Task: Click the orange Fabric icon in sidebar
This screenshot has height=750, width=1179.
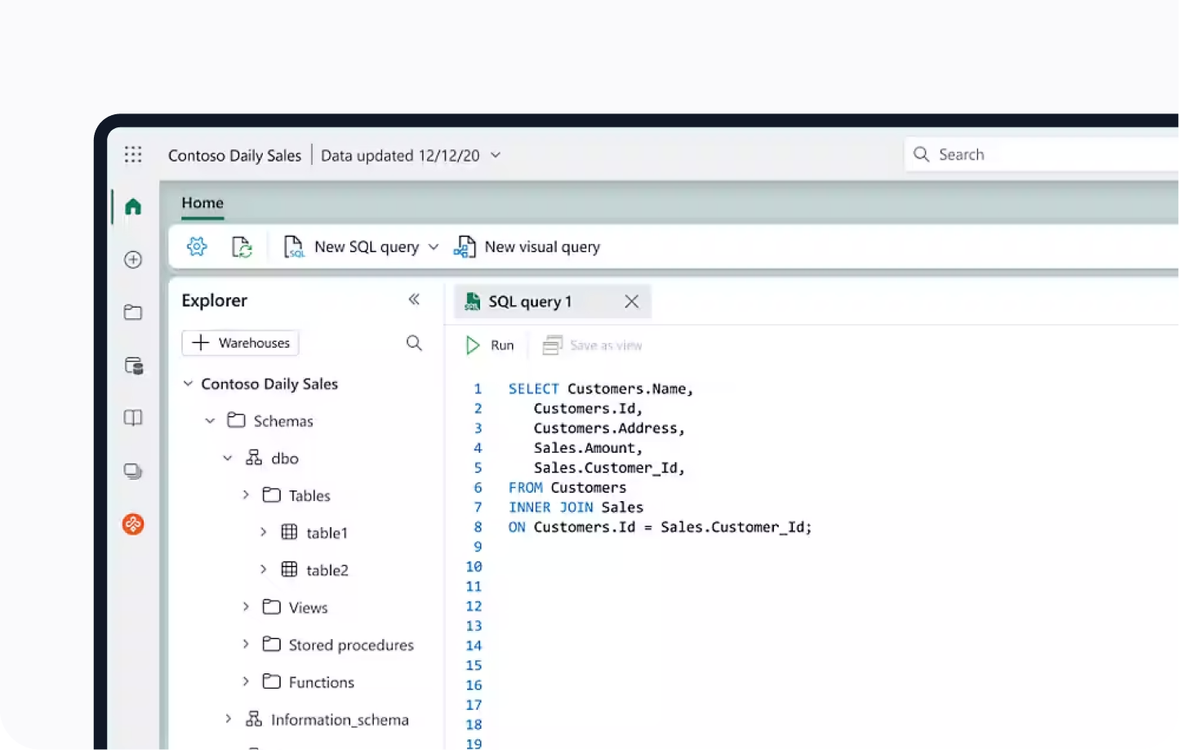Action: (133, 524)
